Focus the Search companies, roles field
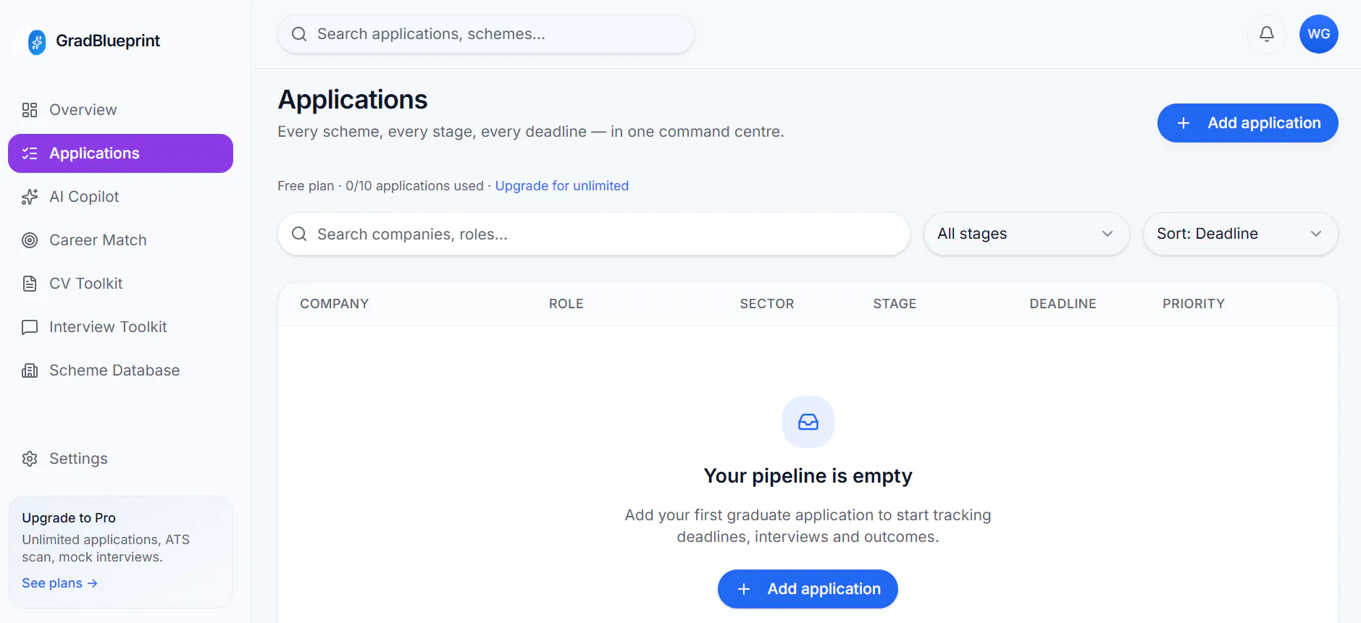The width and height of the screenshot is (1361, 623). click(594, 234)
